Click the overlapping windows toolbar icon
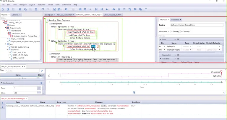Screen dimensions: 227x120 (140, 9)
